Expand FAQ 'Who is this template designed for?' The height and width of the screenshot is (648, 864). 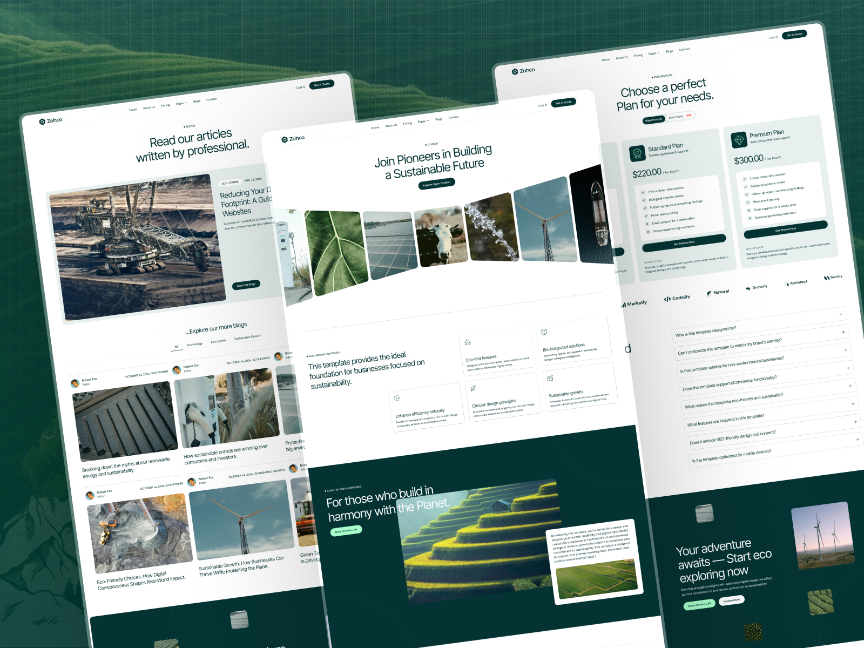759,325
